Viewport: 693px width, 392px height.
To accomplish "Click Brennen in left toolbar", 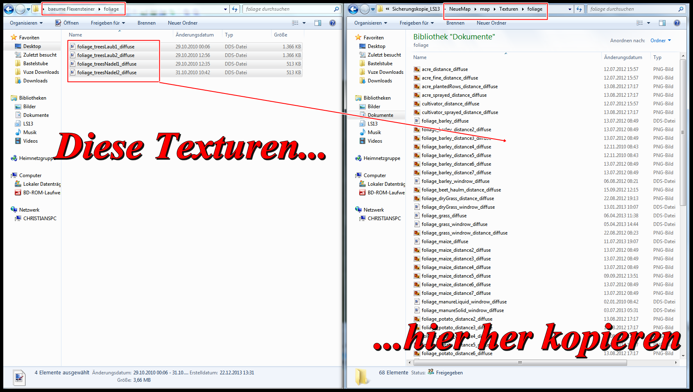I will tap(146, 23).
